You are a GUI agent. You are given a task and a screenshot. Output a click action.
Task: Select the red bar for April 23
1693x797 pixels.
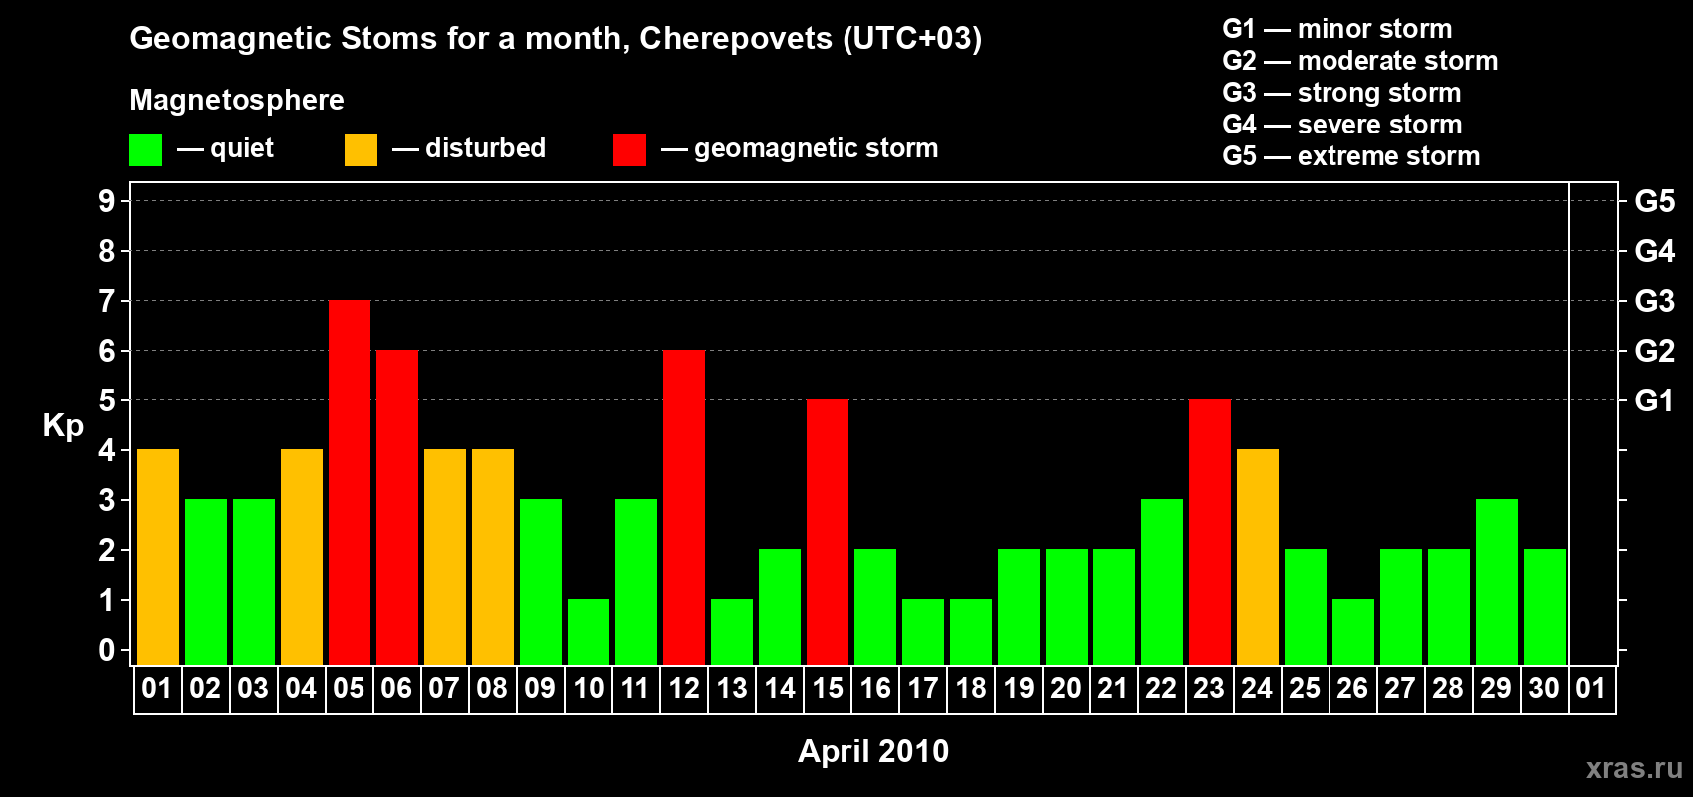click(x=1210, y=533)
